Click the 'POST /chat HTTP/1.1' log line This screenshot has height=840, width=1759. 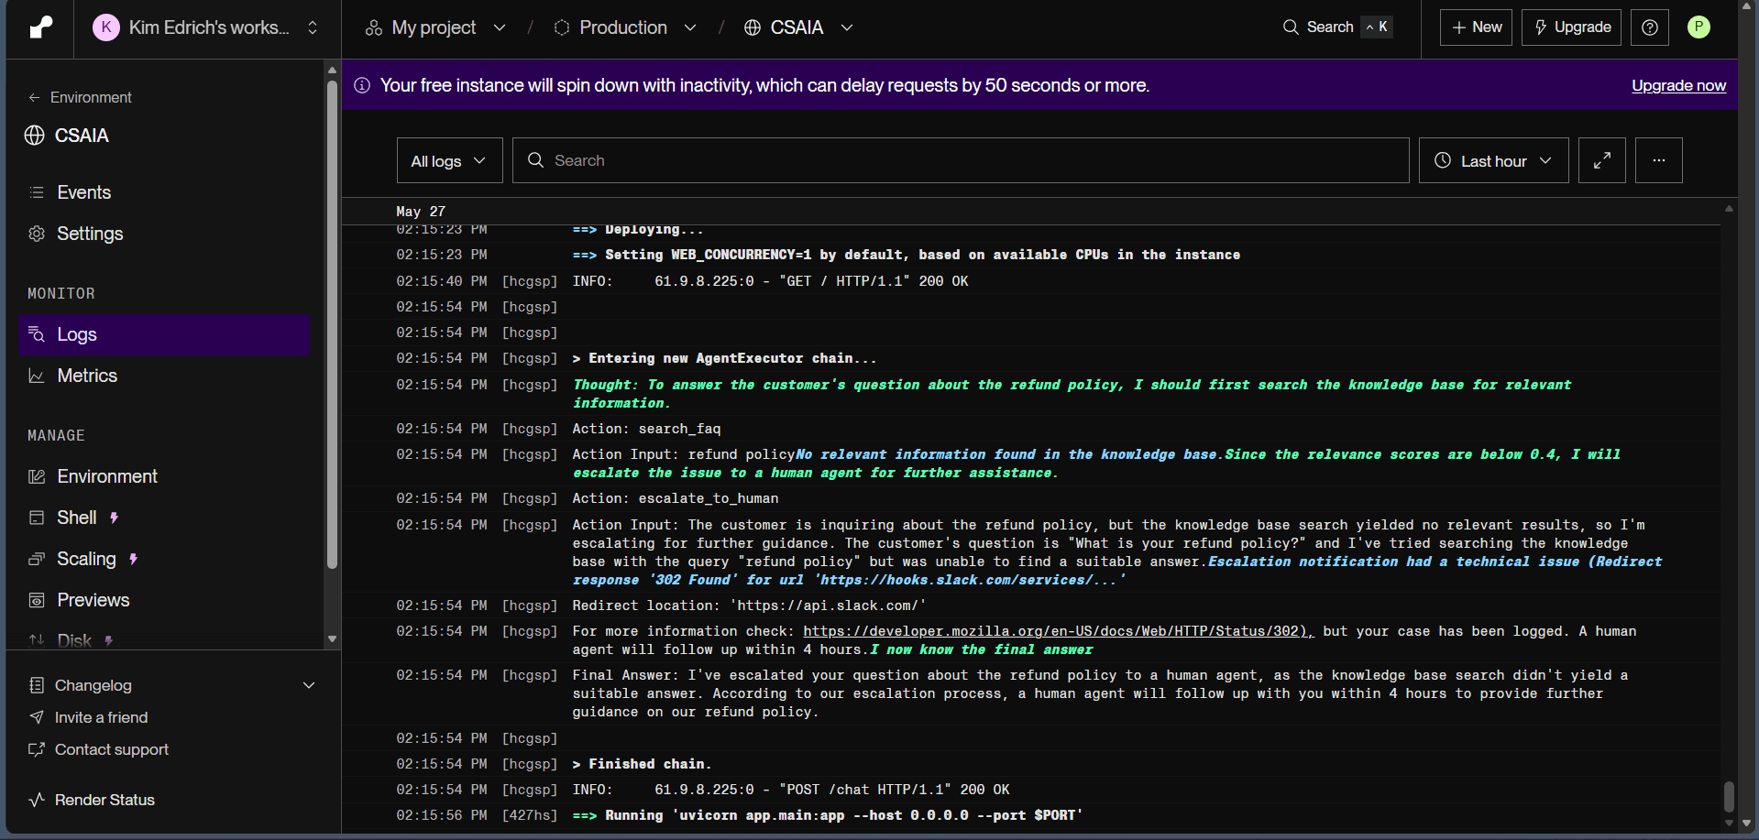791,790
